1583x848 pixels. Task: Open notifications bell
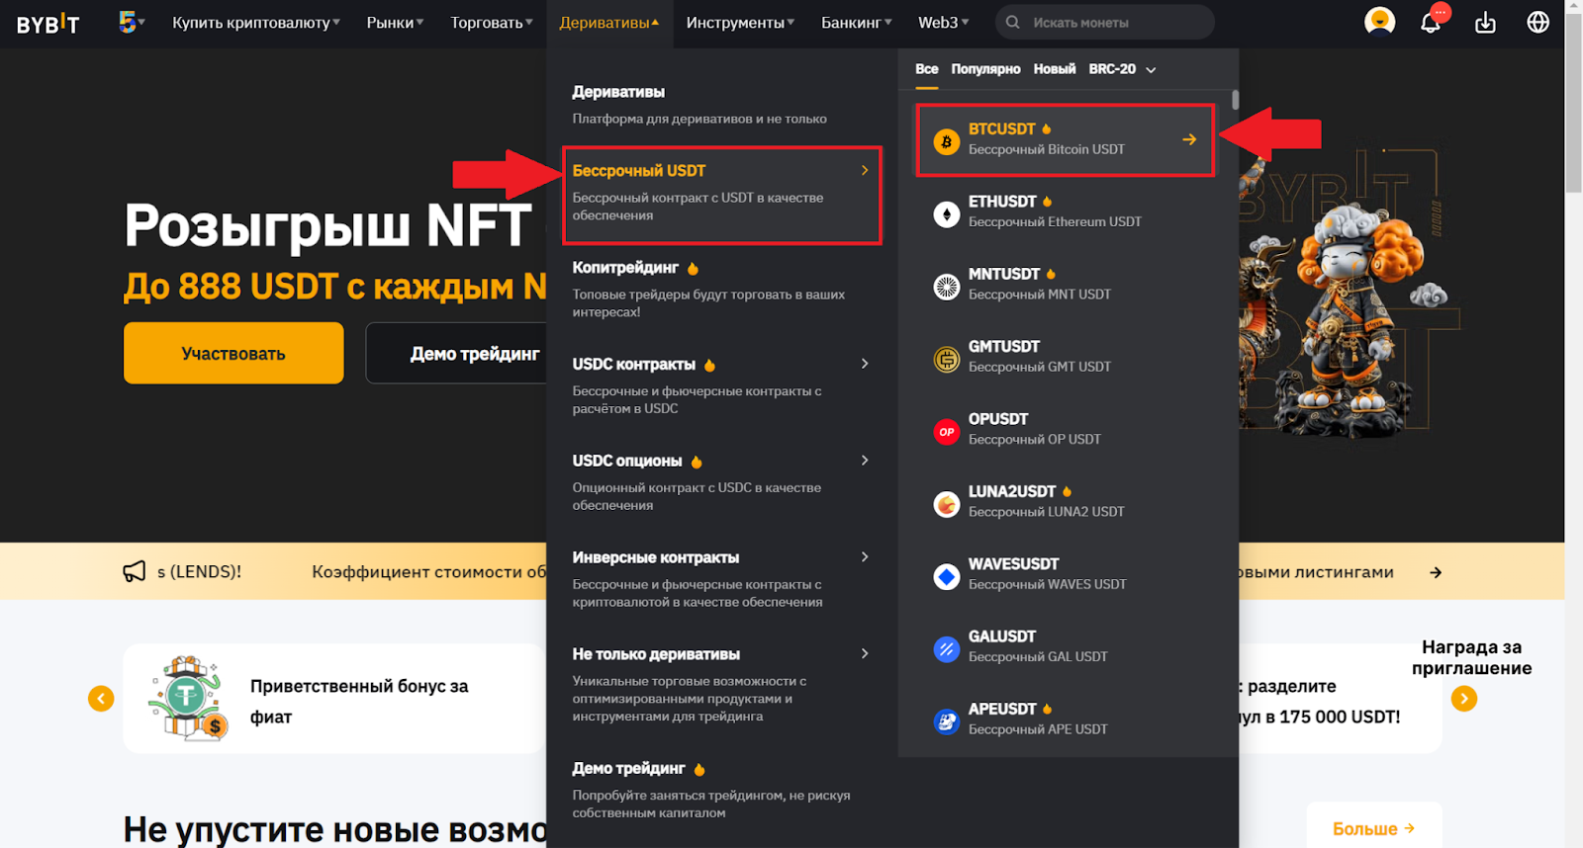1431,22
